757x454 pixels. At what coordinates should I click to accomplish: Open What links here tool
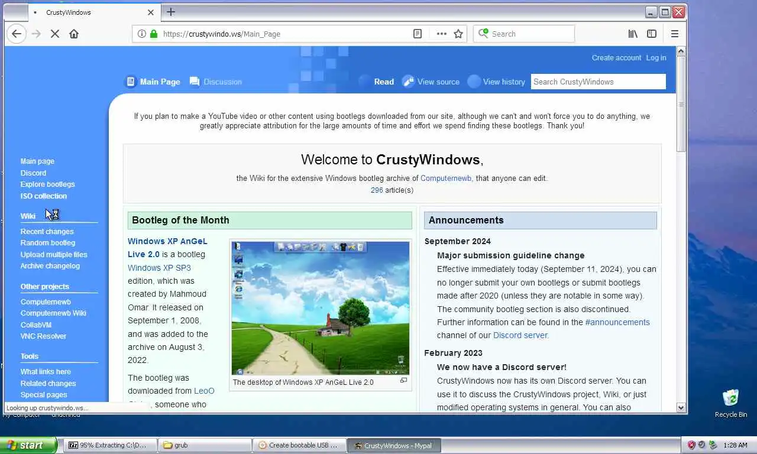tap(46, 371)
